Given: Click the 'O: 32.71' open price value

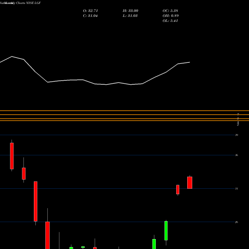Looking at the screenshot, I should [x=90, y=11].
